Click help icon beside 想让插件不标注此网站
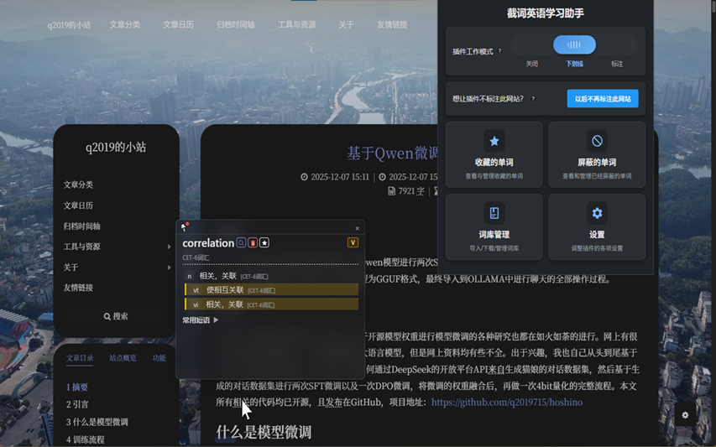The image size is (716, 447). (x=533, y=98)
